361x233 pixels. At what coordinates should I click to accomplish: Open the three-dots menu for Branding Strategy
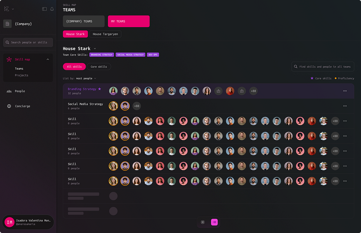345,91
